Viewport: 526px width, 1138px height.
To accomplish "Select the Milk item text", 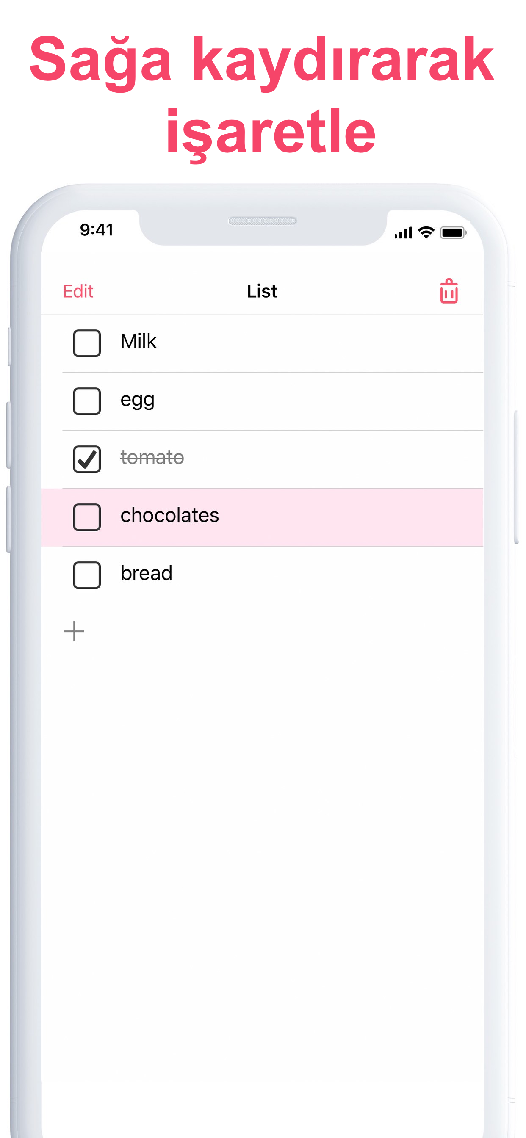I will pos(138,341).
